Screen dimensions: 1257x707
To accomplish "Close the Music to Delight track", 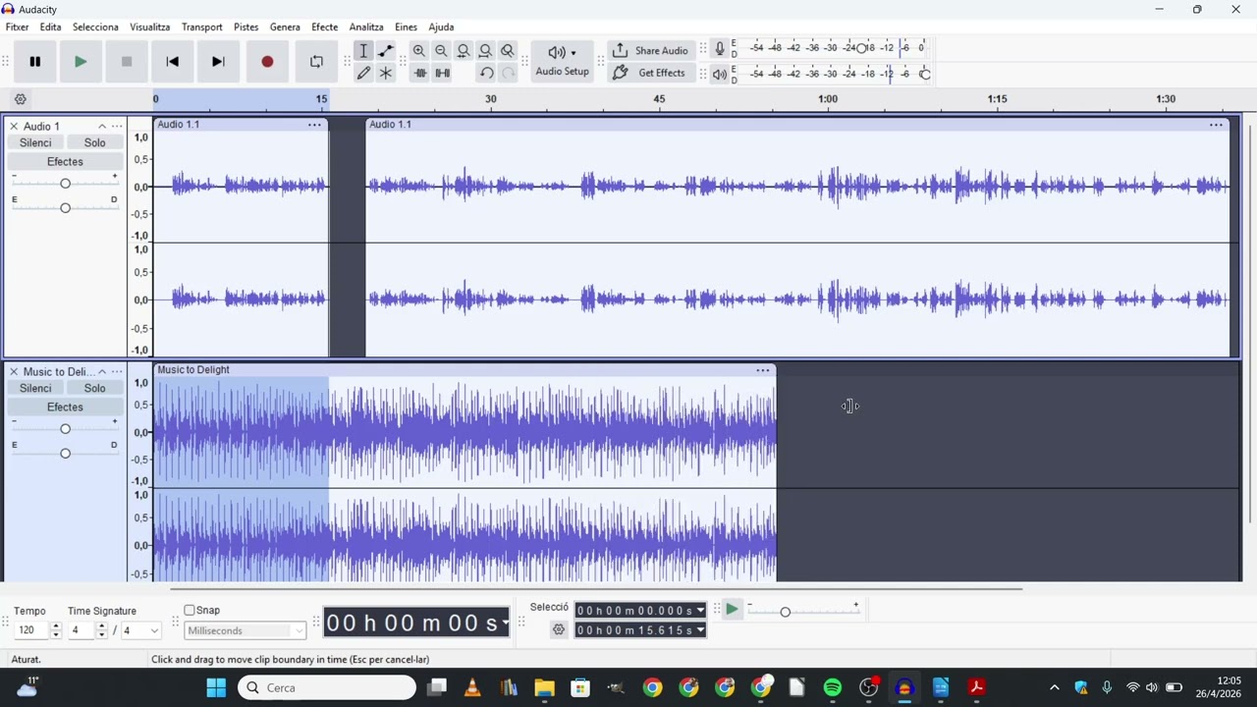I will point(14,372).
